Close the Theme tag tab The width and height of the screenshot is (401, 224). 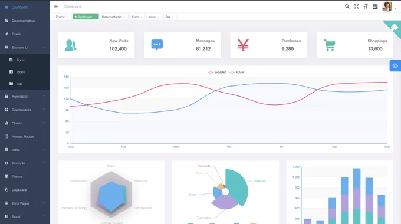click(67, 17)
